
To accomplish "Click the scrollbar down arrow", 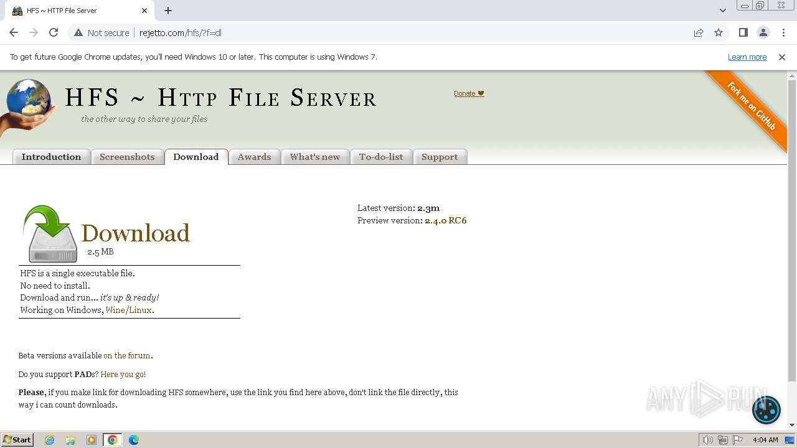I will tap(792, 425).
